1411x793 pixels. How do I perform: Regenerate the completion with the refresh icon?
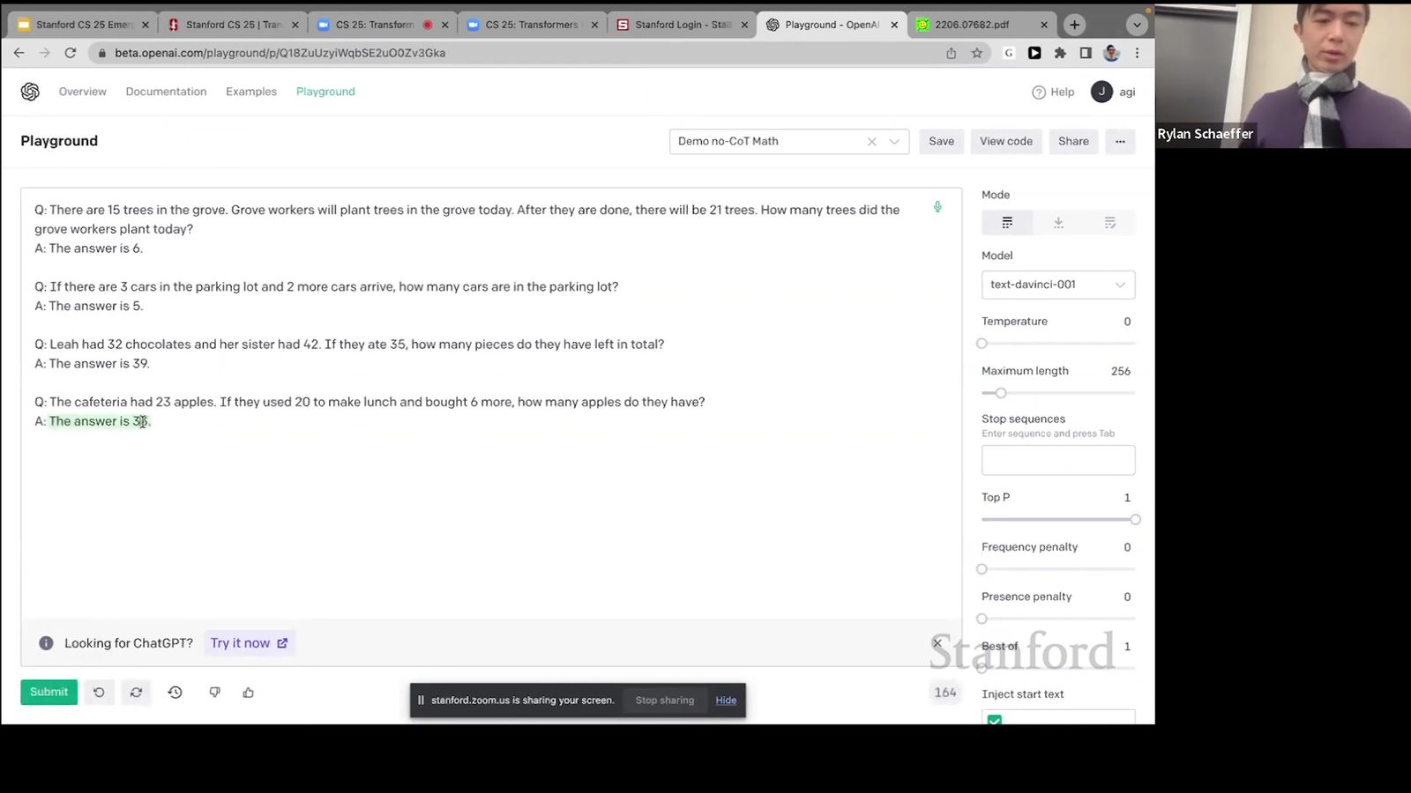(136, 693)
